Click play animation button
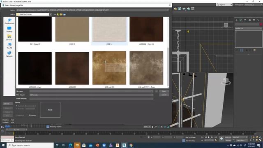The height and width of the screenshot is (148, 263). [x=209, y=137]
